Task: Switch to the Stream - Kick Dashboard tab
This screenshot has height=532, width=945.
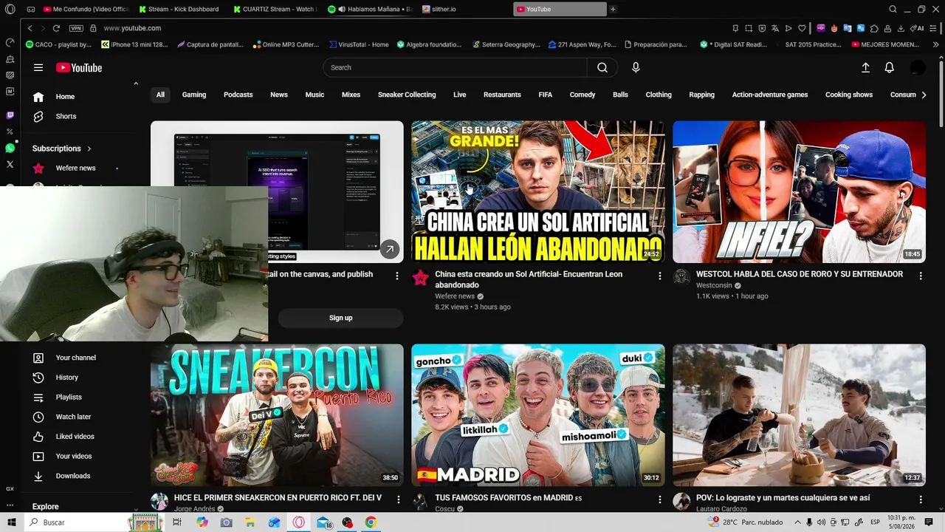Action: (178, 9)
